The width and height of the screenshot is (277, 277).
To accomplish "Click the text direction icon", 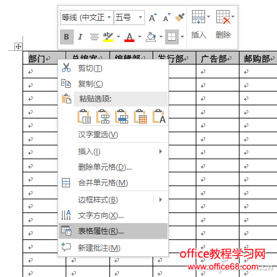I will 66,215.
